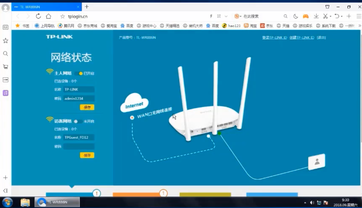Open the night mode moon icon
362x208 pixels.
pyautogui.click(x=295, y=16)
